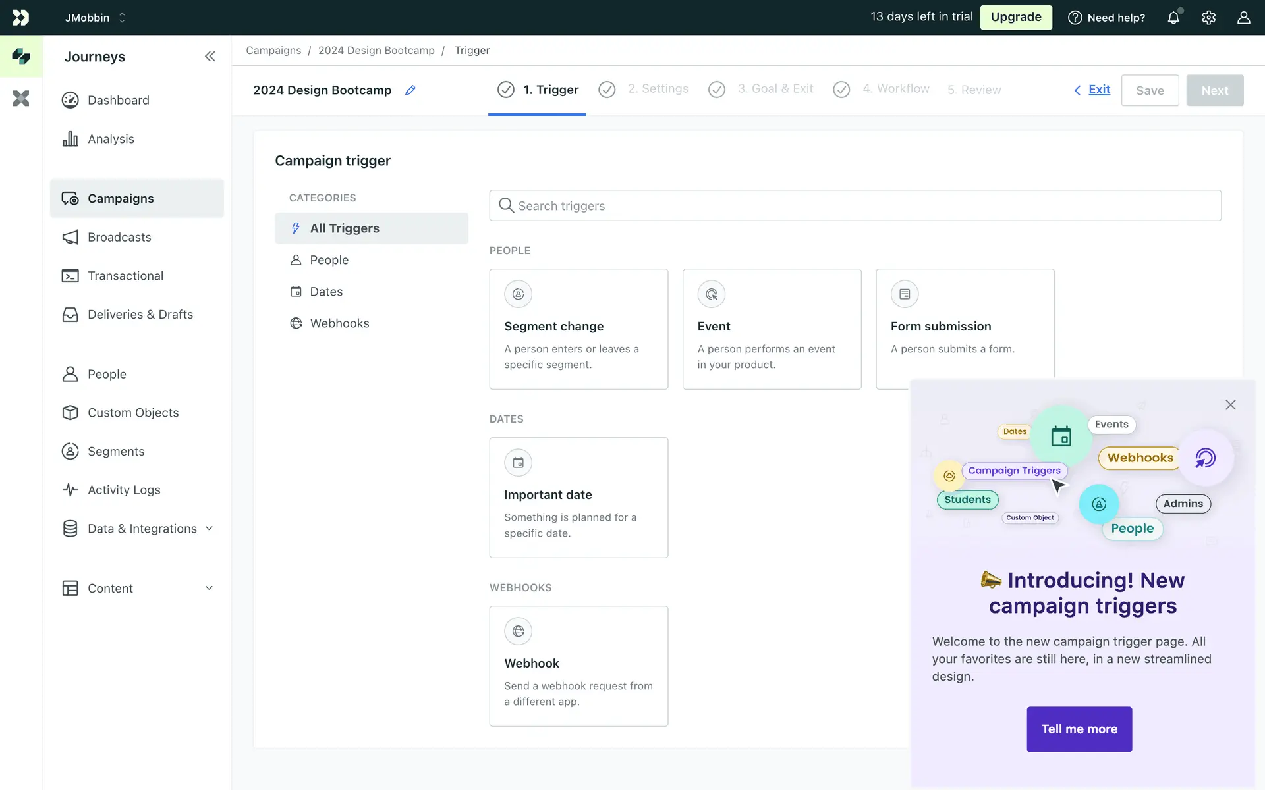1265x790 pixels.
Task: Click the Exit link
Action: tap(1098, 90)
